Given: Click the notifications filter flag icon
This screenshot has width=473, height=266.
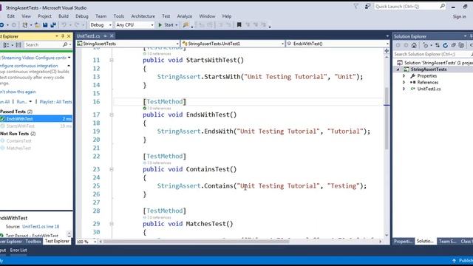Looking at the screenshot, I should coord(356,7).
